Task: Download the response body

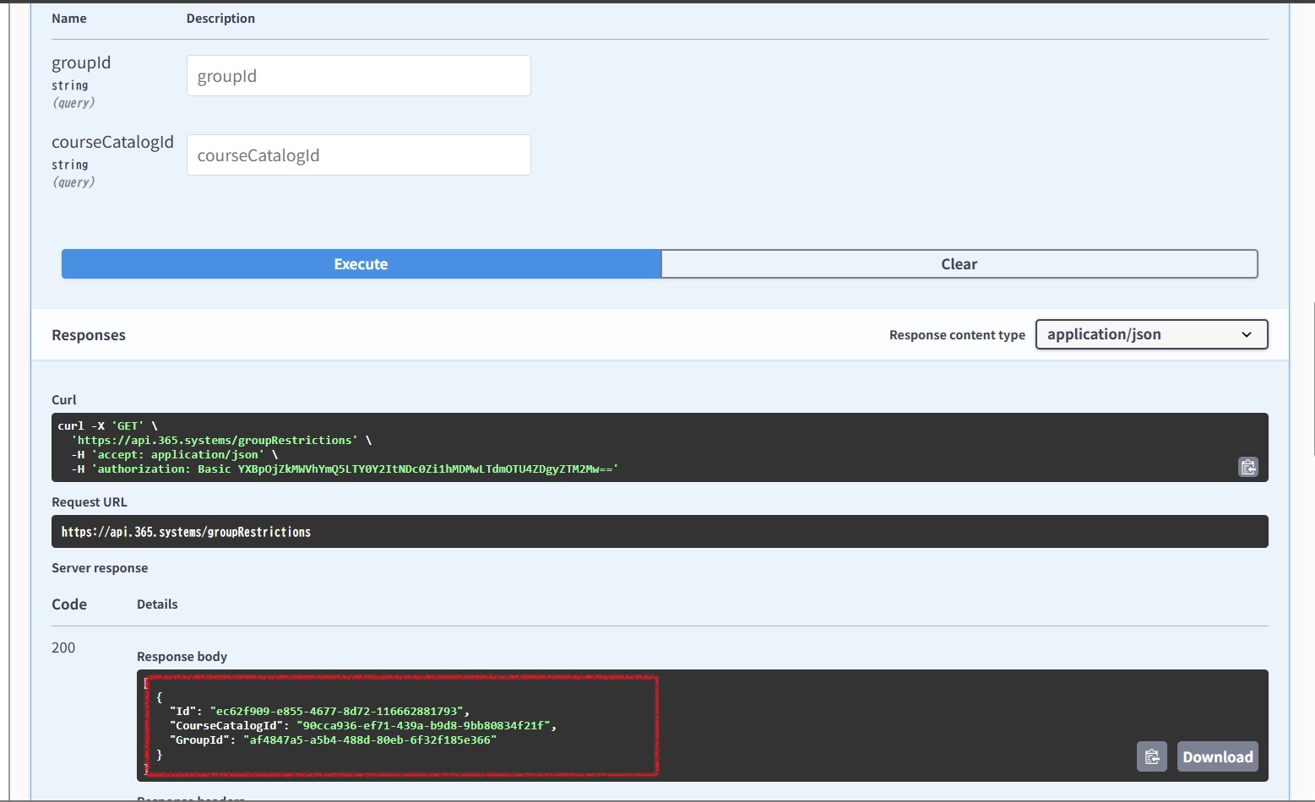Action: coord(1218,756)
